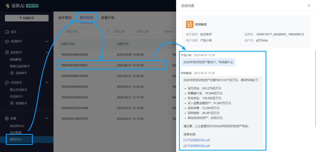Open 集简云知识助手 in sidebar

[x=20, y=66]
